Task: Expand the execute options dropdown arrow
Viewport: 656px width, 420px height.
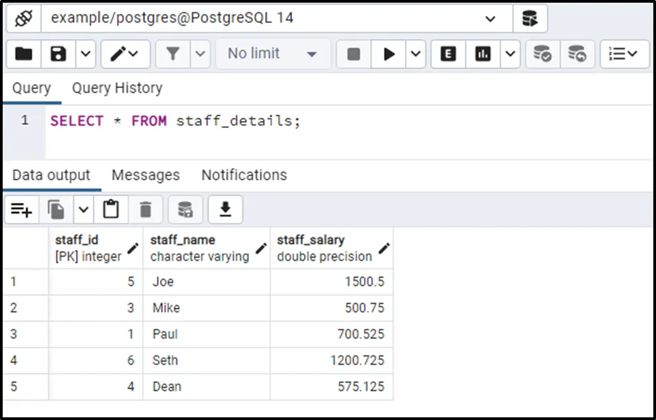Action: 415,54
